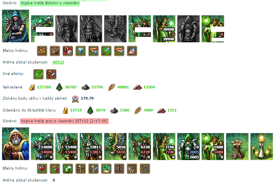The width and height of the screenshot is (275, 188).
Task: Select the defender unit with +2605 troops
Action: click(188, 146)
